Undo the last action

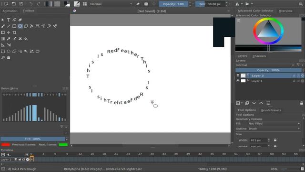click(31, 4)
